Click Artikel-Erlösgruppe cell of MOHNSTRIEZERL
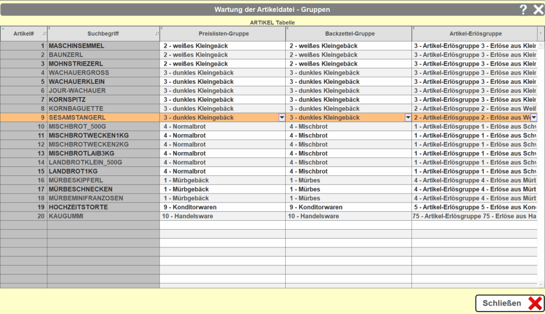545x314 pixels. [475, 64]
